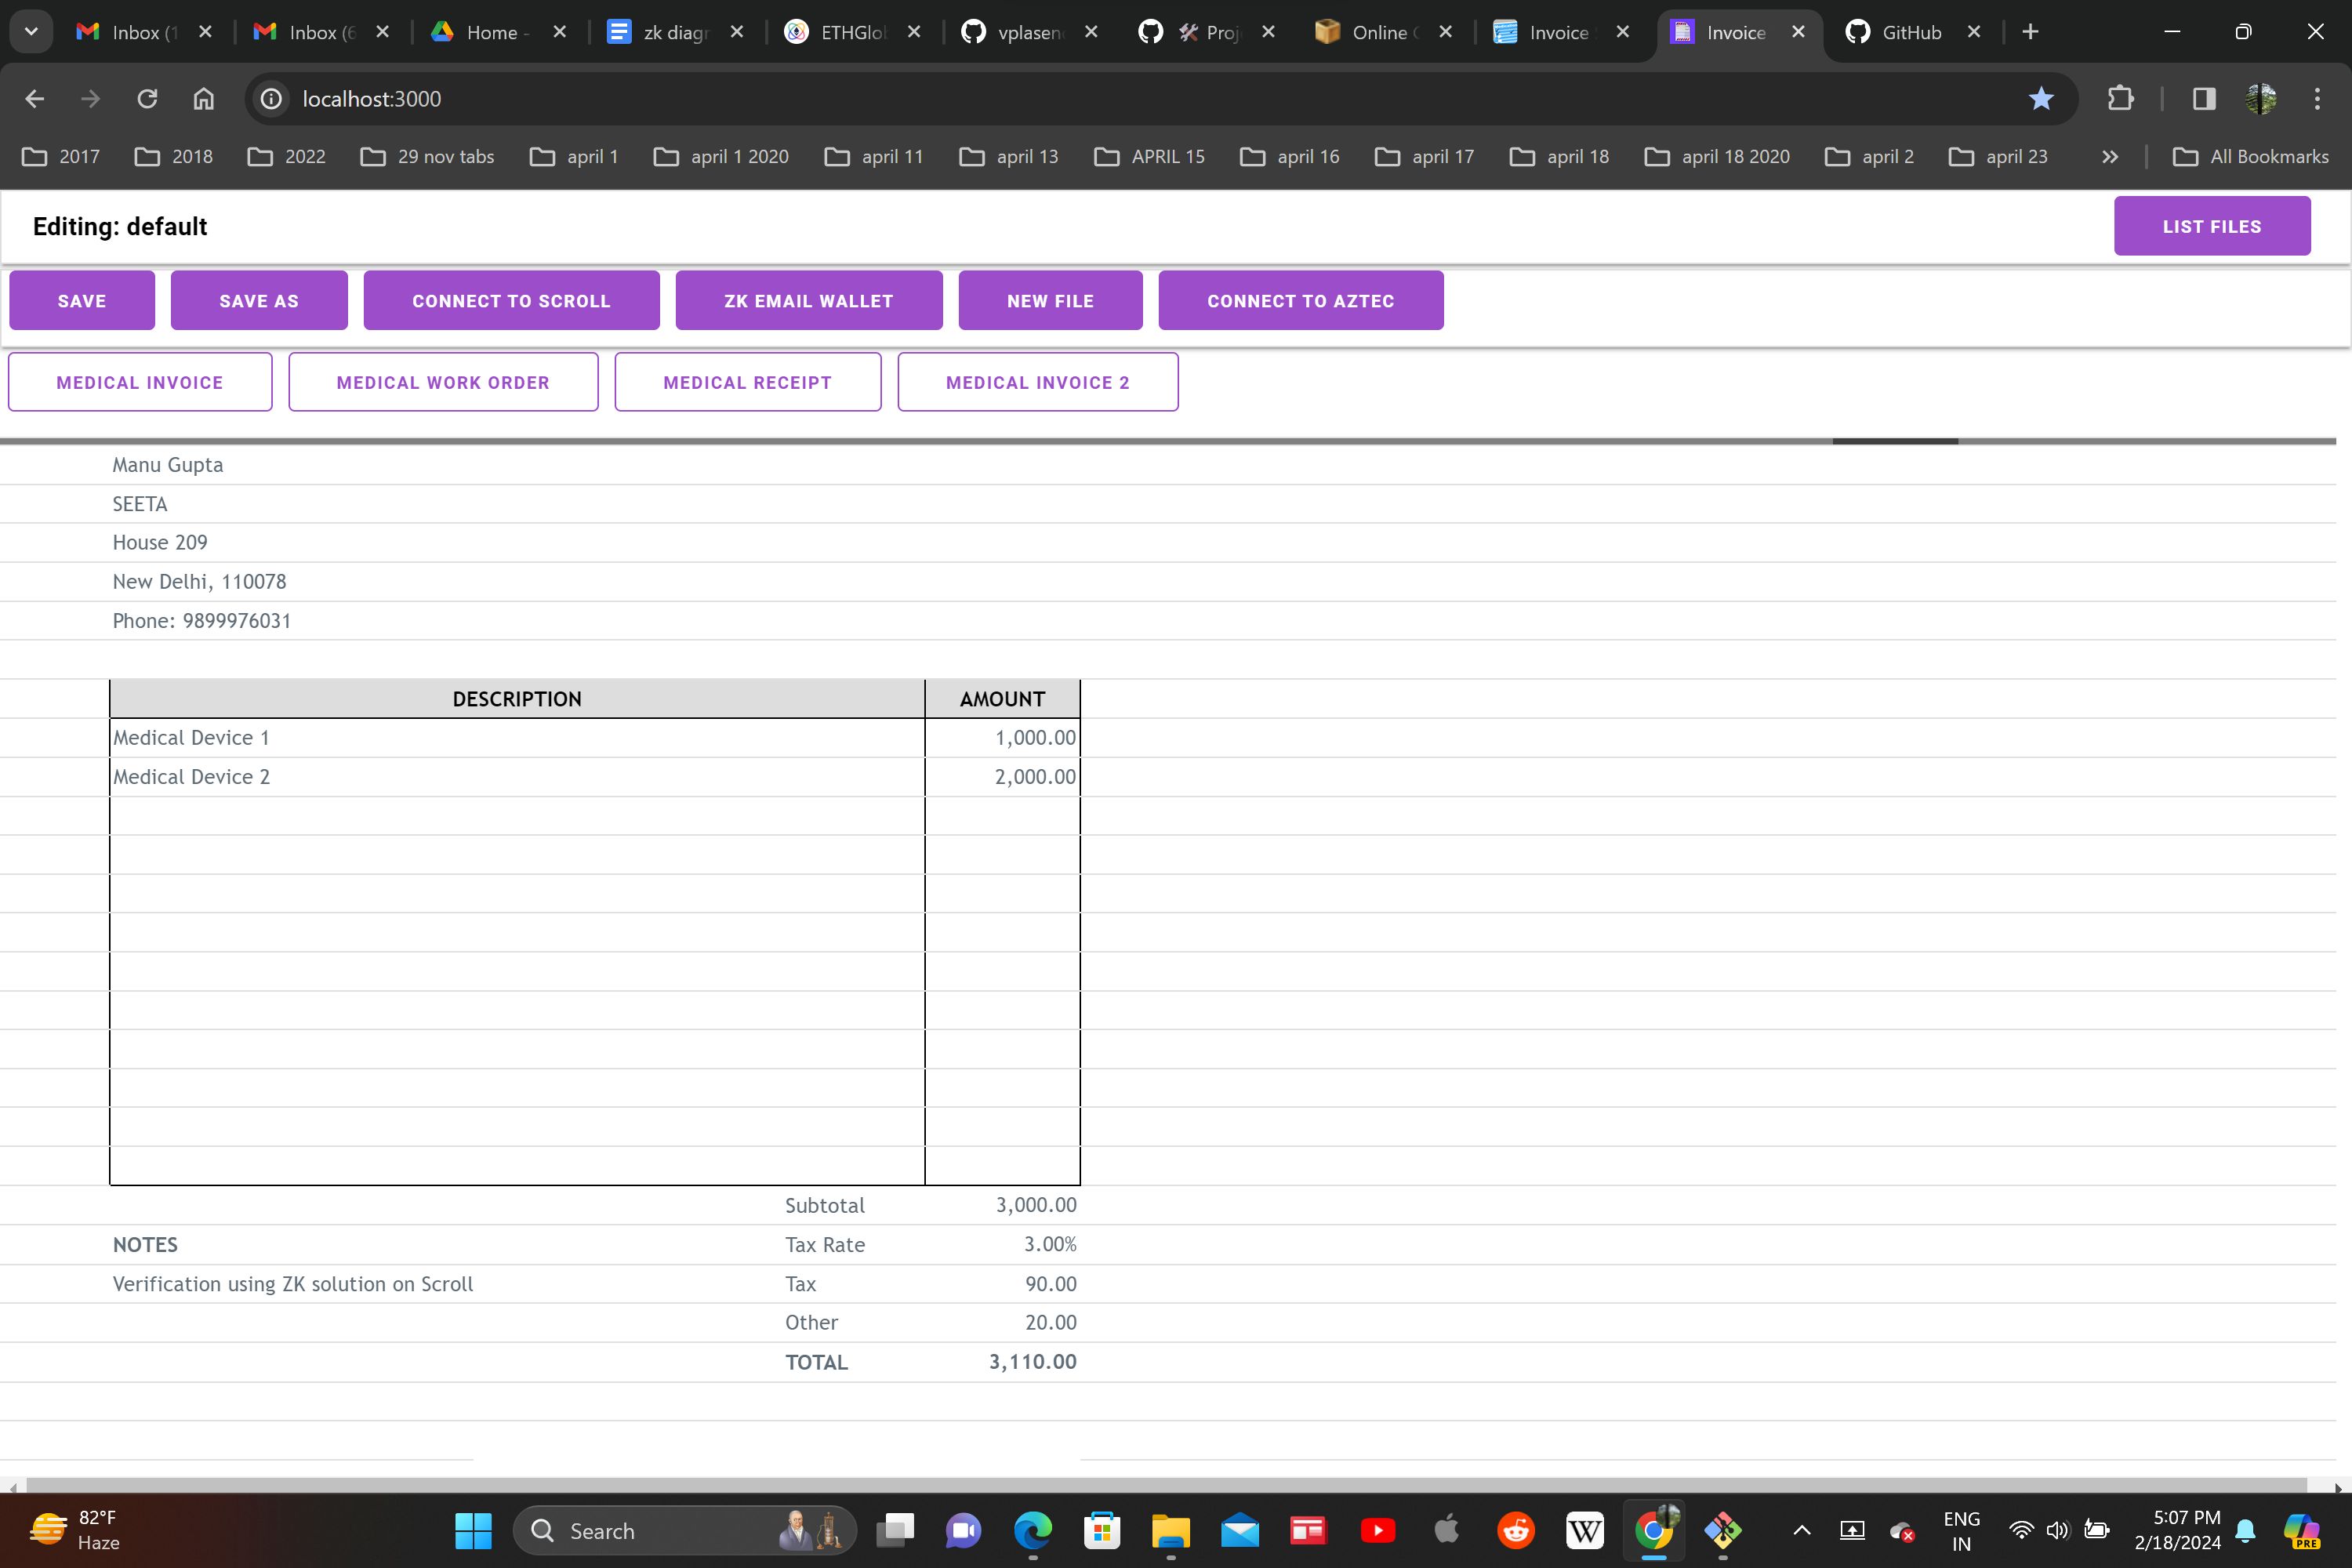Open LIST FILES panel

tap(2212, 226)
